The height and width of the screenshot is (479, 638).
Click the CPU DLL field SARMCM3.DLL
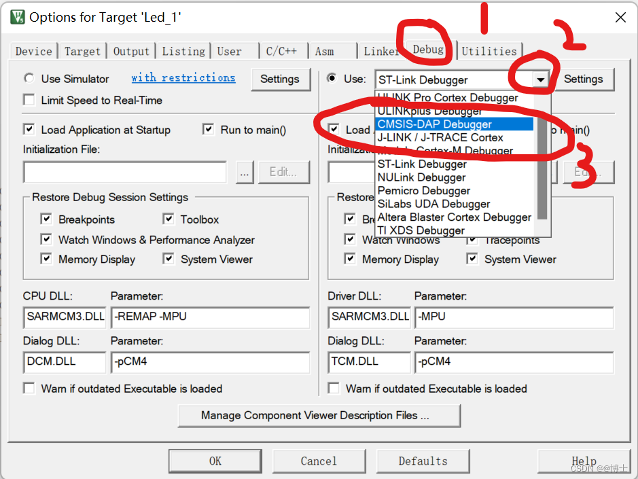coord(65,317)
